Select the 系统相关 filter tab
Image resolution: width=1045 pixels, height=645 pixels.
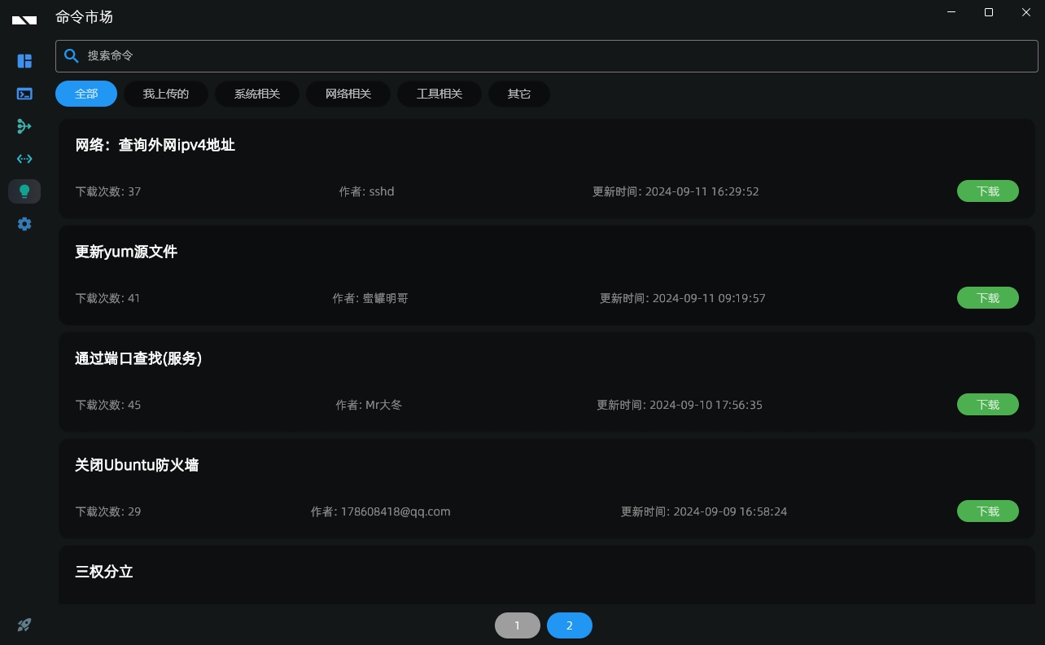[257, 94]
